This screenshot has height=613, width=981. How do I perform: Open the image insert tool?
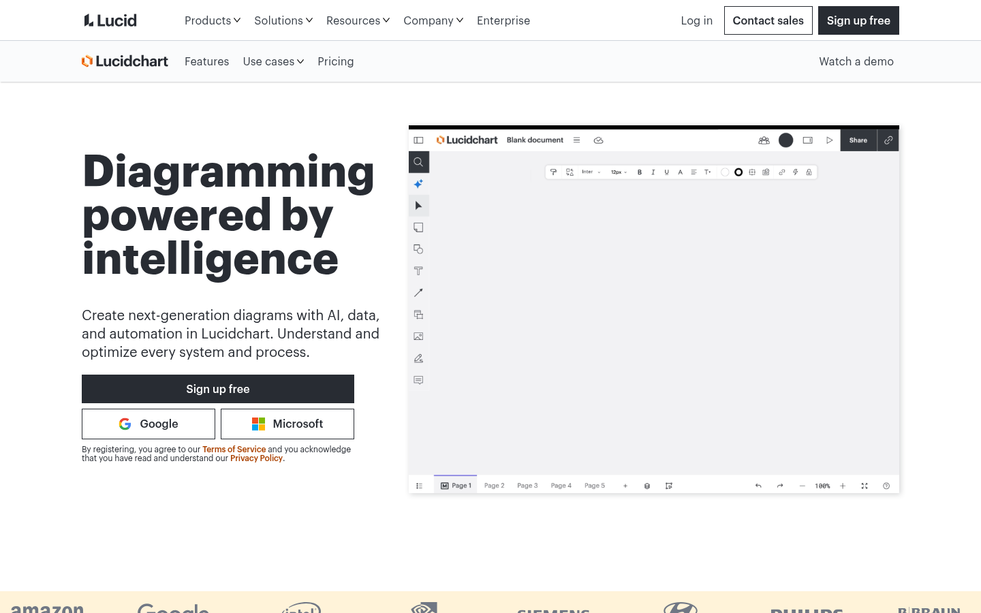[418, 336]
